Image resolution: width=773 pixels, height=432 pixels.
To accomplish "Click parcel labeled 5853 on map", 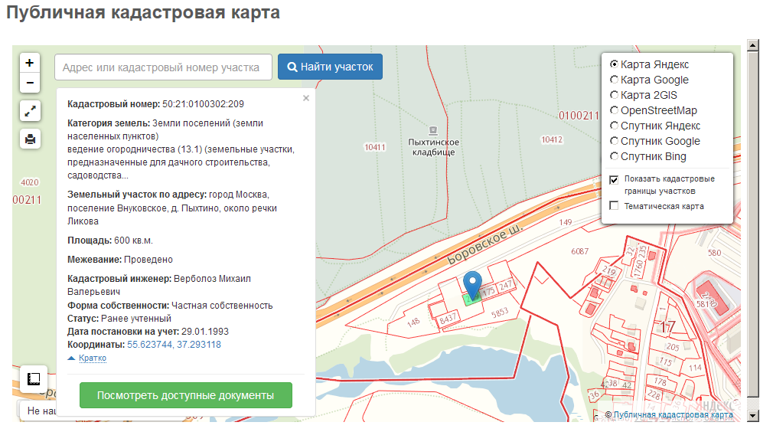I will point(500,313).
